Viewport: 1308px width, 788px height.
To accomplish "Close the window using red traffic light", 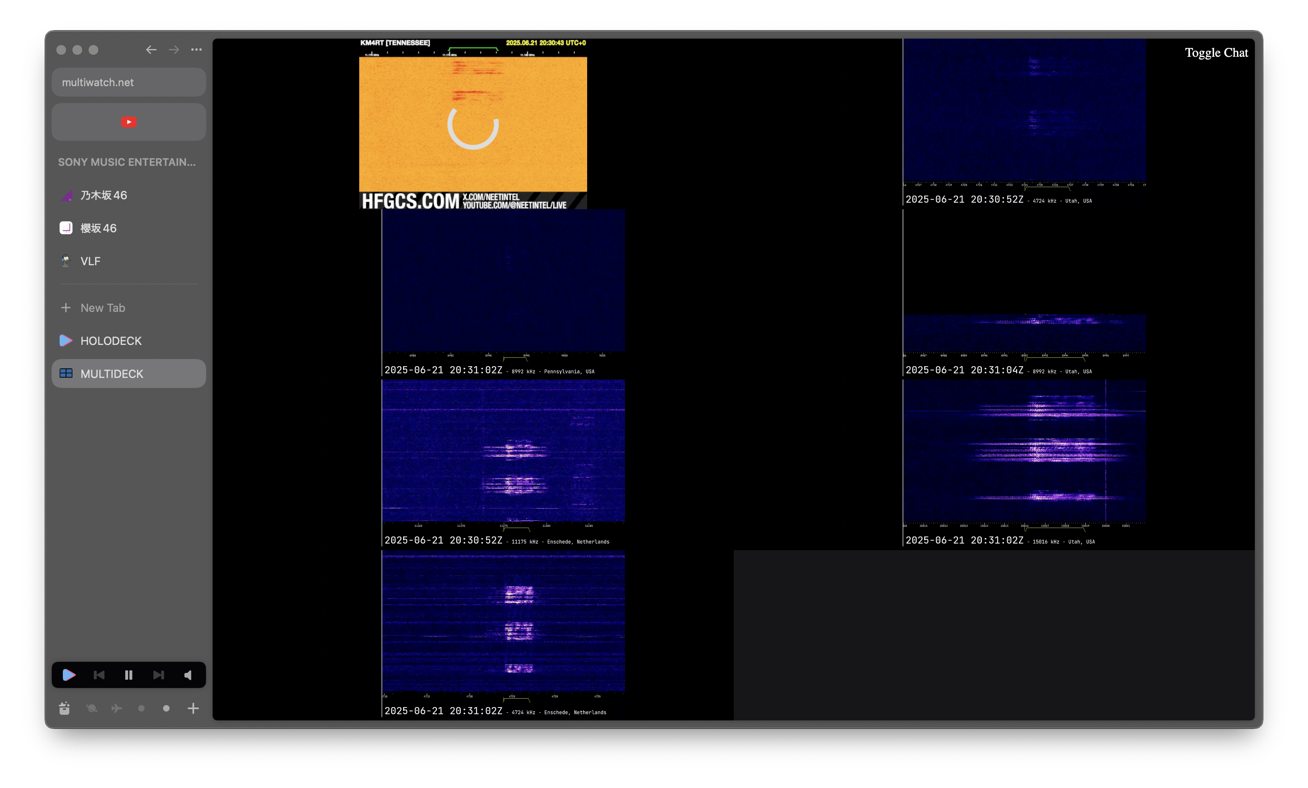I will [x=62, y=50].
